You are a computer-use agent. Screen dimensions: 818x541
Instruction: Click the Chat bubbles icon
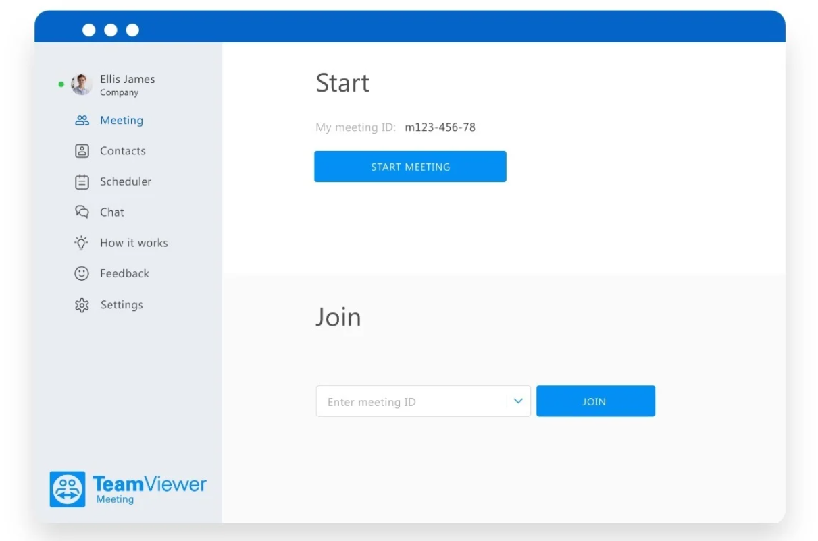click(x=82, y=212)
